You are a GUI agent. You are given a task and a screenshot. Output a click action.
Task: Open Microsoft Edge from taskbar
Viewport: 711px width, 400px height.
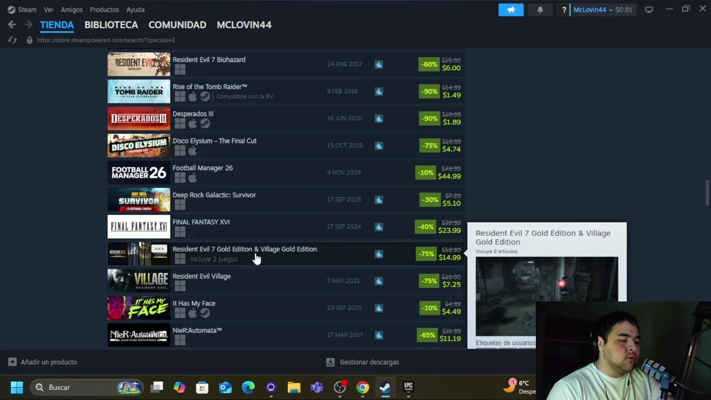pyautogui.click(x=248, y=387)
